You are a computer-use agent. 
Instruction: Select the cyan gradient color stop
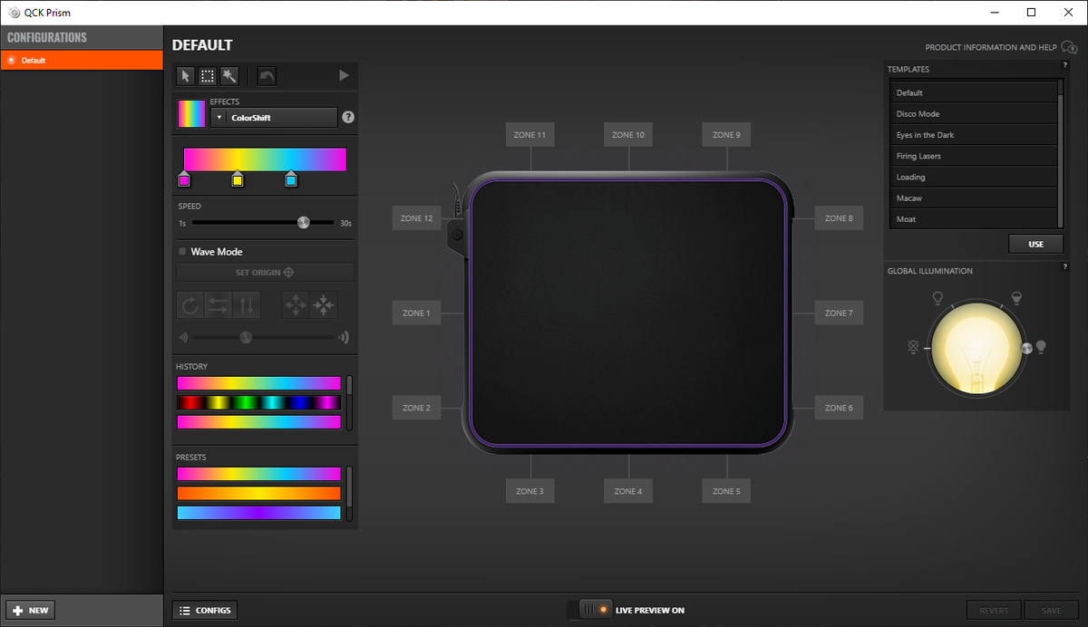[x=291, y=179]
